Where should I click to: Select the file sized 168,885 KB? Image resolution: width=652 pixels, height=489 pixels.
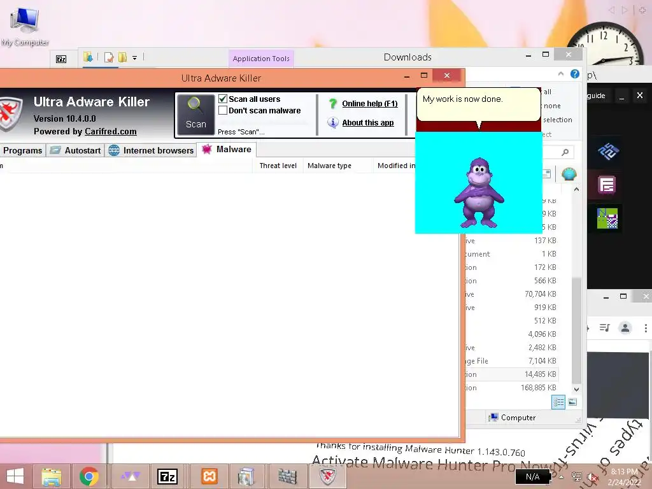coord(511,388)
